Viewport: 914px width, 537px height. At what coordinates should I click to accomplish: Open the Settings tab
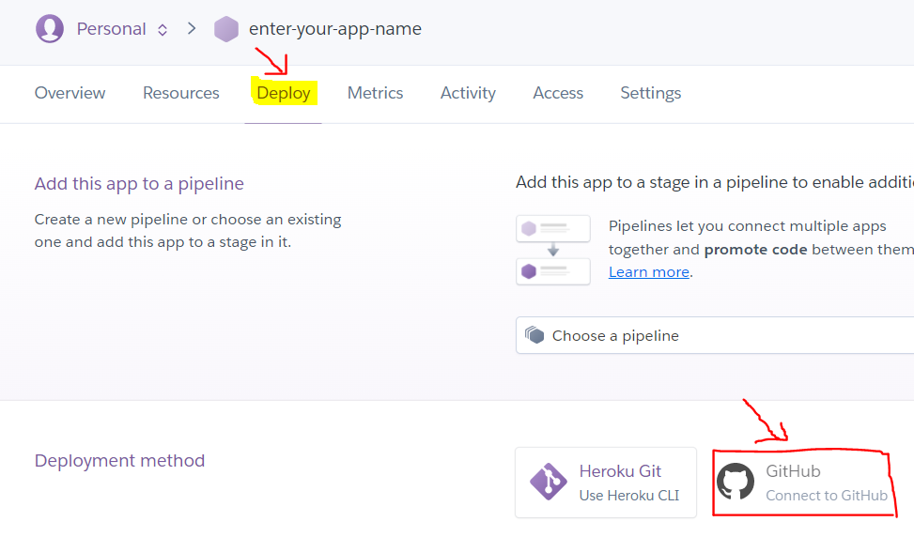(651, 93)
